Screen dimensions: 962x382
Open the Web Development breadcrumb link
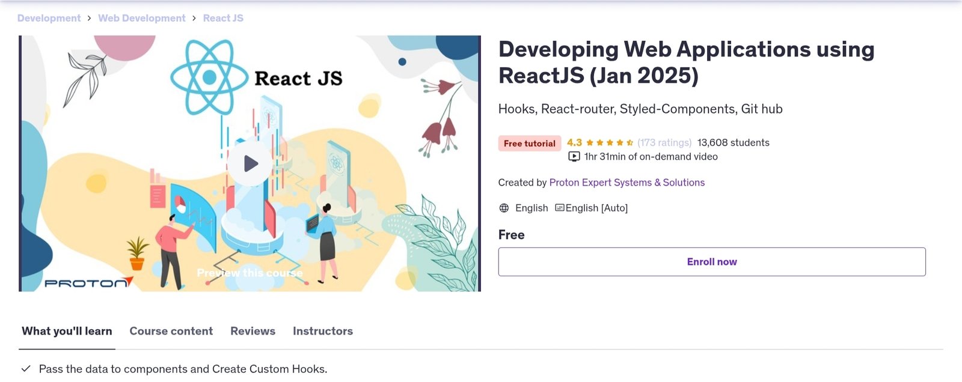click(142, 18)
